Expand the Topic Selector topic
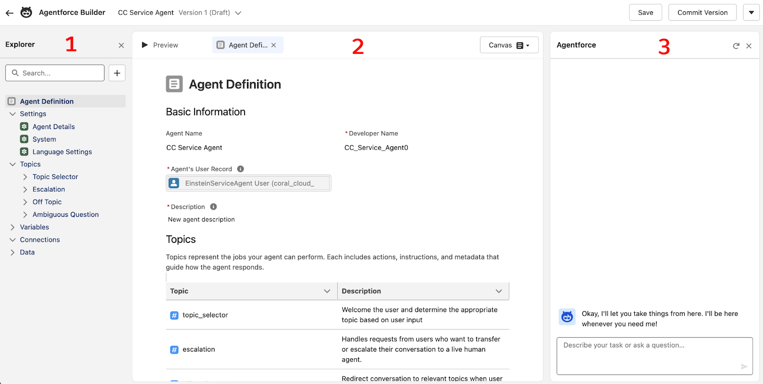763x384 pixels. (25, 177)
